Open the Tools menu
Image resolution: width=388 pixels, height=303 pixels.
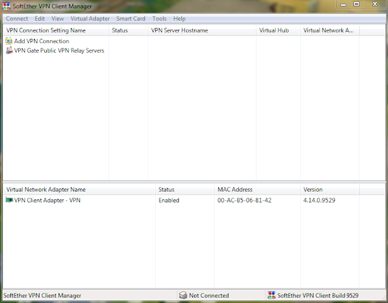[159, 19]
